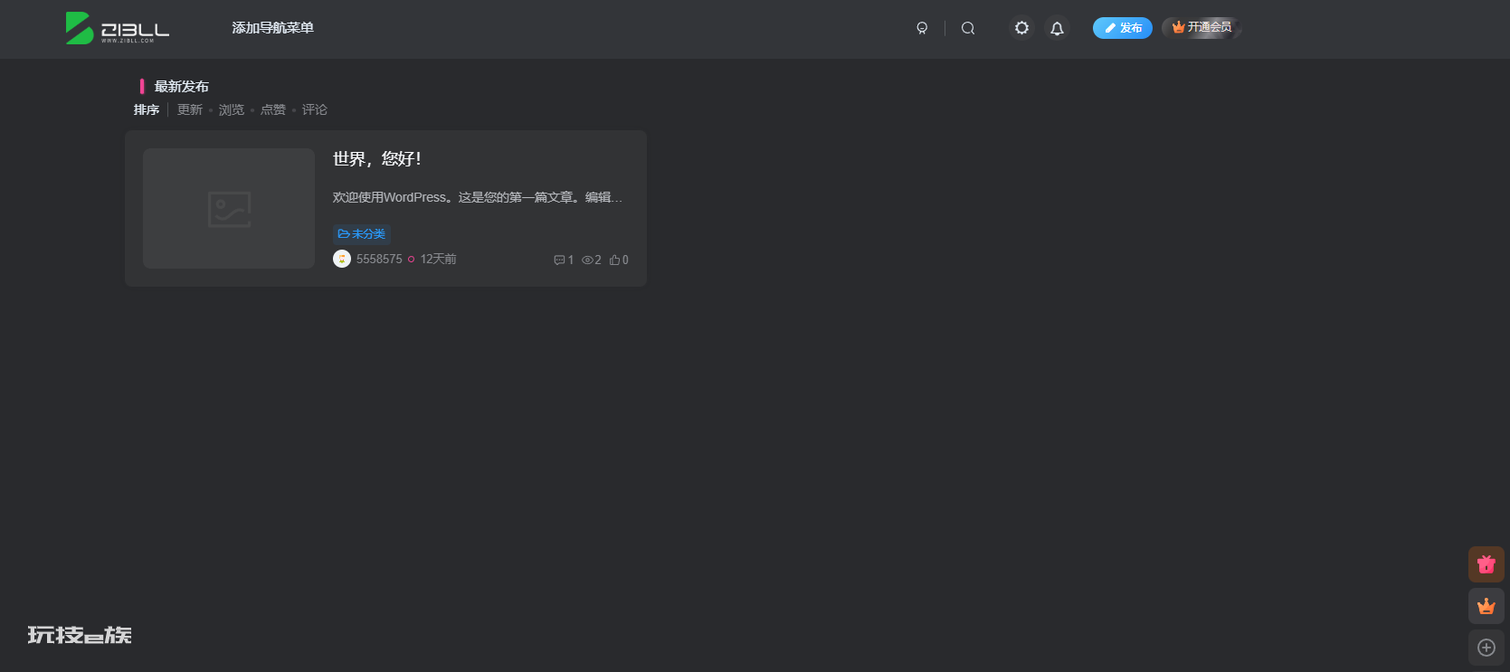Open the badge/medal icon in header
The image size is (1510, 672).
click(922, 28)
